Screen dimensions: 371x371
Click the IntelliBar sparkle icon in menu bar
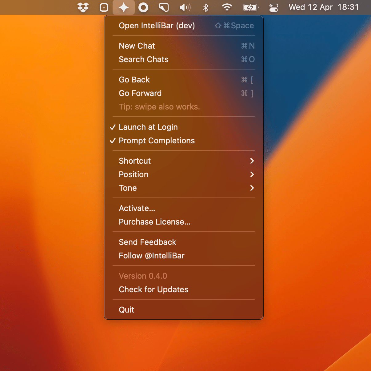pos(124,7)
